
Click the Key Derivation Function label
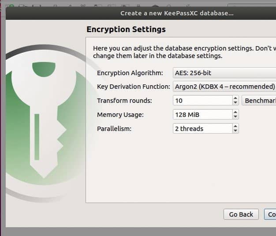coord(134,87)
